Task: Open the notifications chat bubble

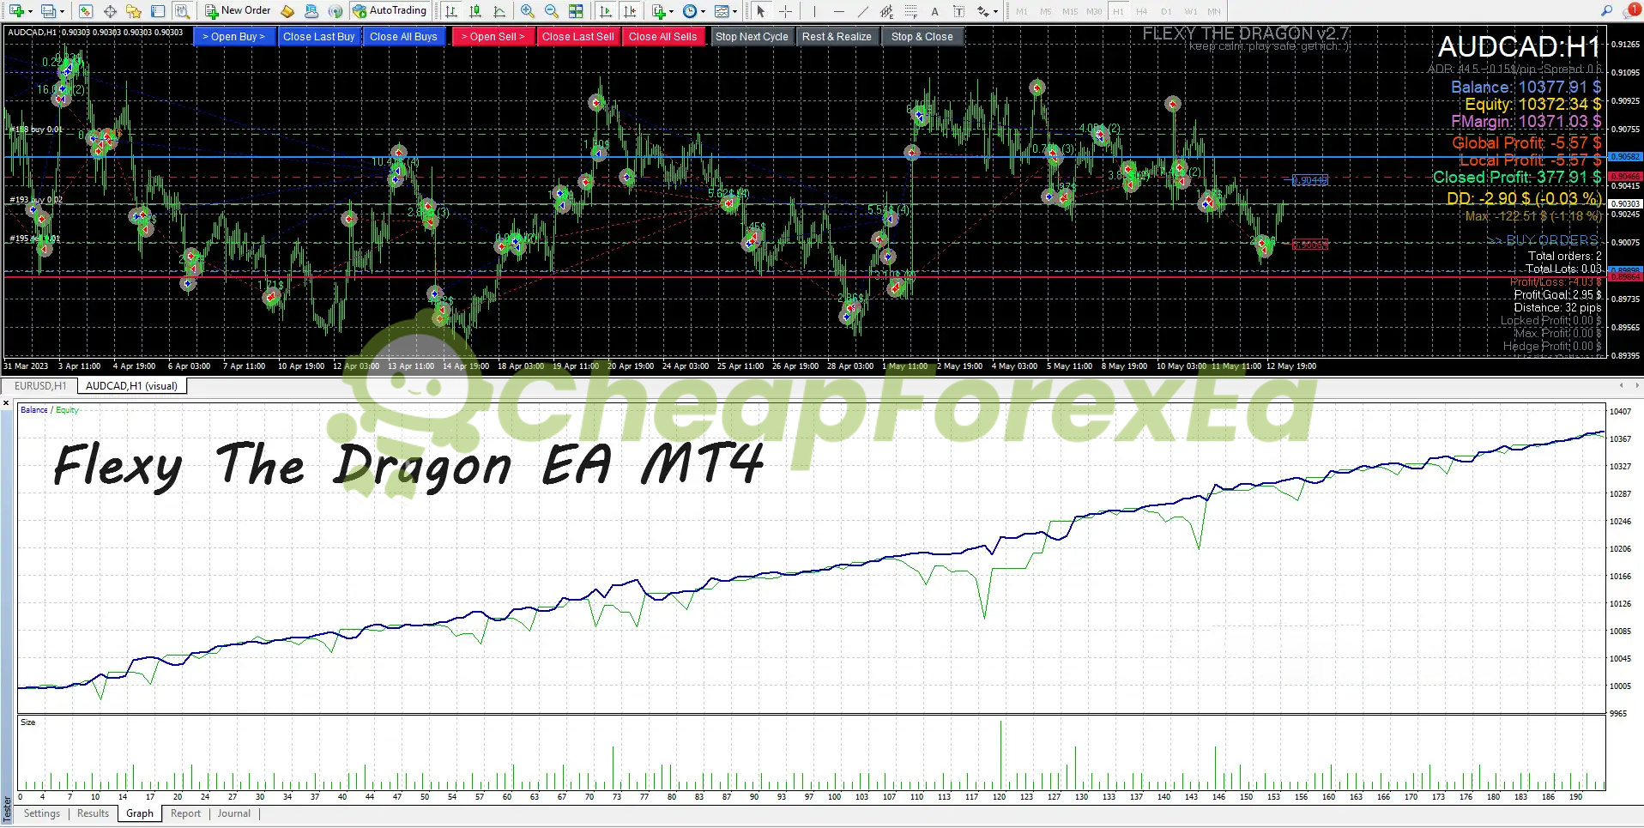Action: coord(1632,10)
